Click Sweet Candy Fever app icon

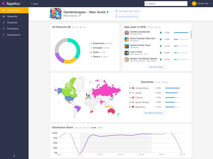point(127,46)
